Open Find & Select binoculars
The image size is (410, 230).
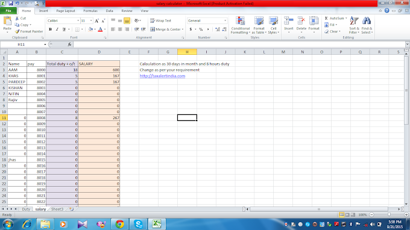click(x=367, y=25)
